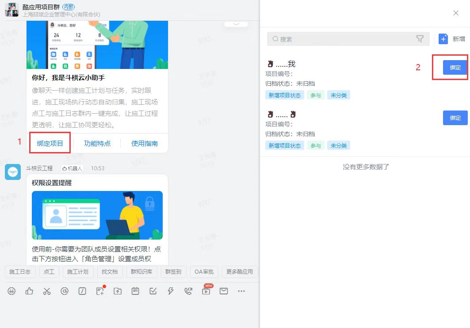Click the 机器人 label next to 斗栱云工程
Screen dimensions: 470x328
72,168
